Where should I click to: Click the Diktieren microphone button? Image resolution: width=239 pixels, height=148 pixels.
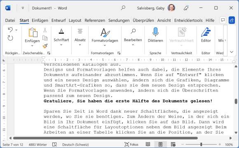click(x=155, y=35)
